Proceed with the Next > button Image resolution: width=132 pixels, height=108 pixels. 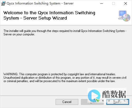pyautogui.click(x=118, y=102)
